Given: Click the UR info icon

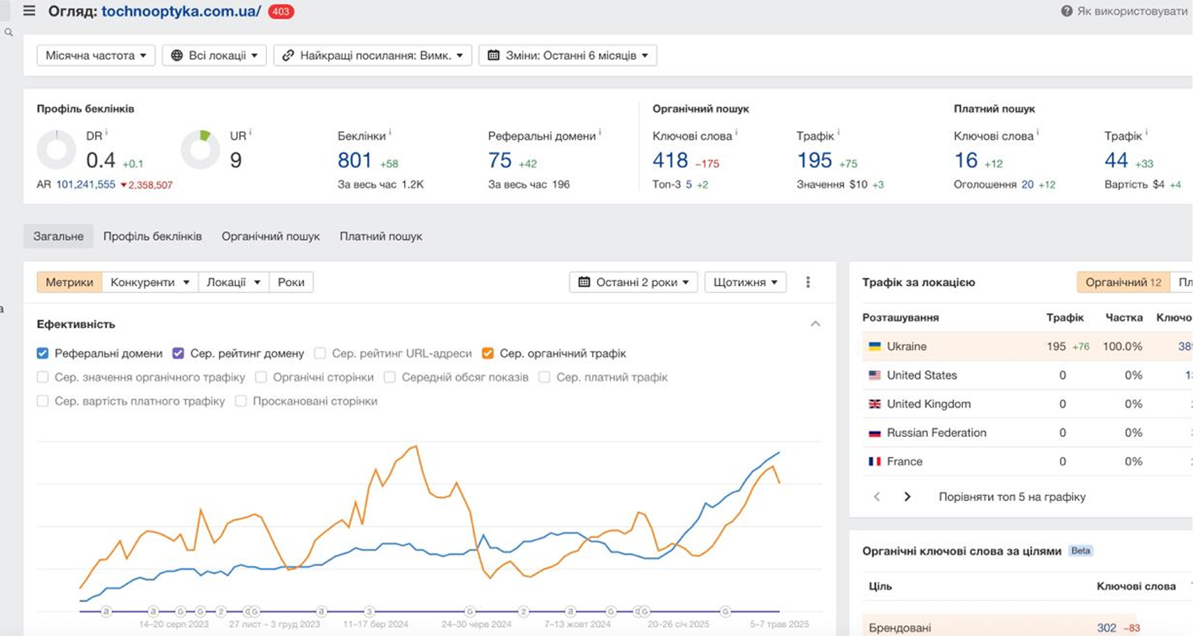Looking at the screenshot, I should 250,132.
